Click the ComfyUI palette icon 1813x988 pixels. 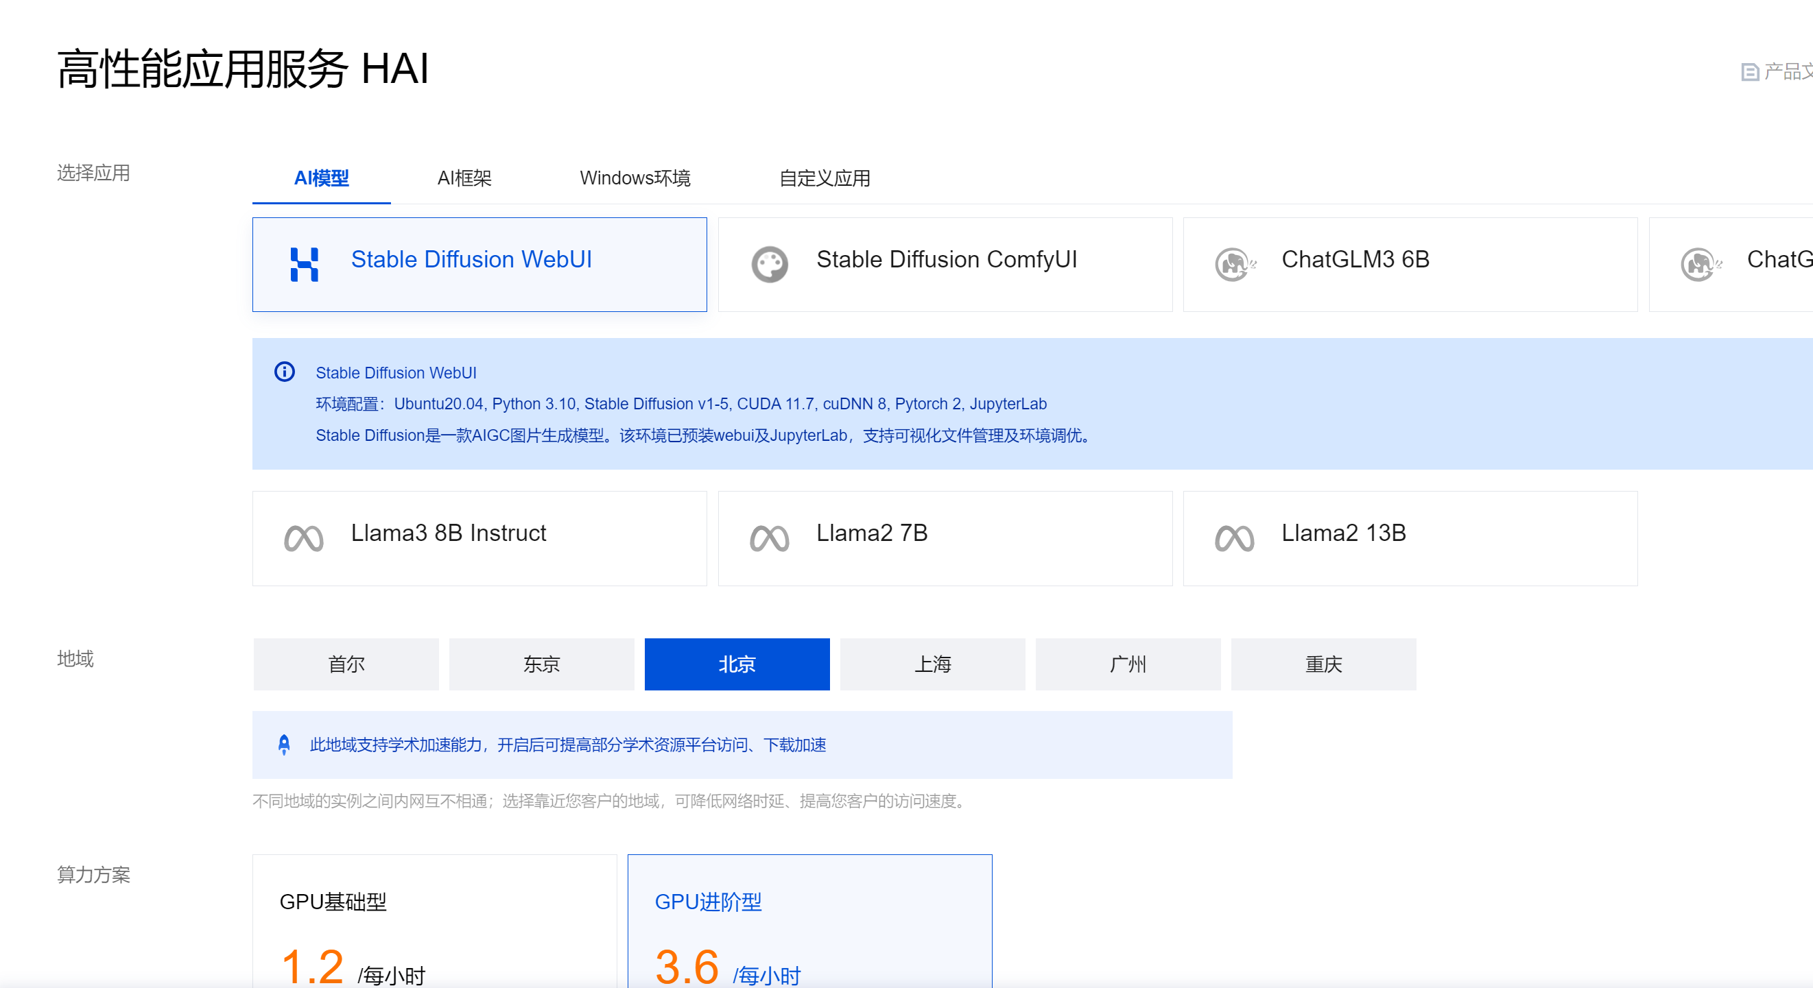pyautogui.click(x=769, y=265)
